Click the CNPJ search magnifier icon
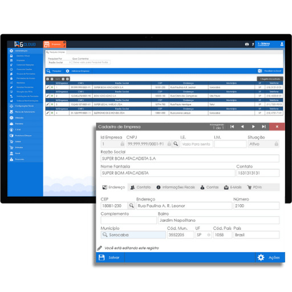 (176, 144)
